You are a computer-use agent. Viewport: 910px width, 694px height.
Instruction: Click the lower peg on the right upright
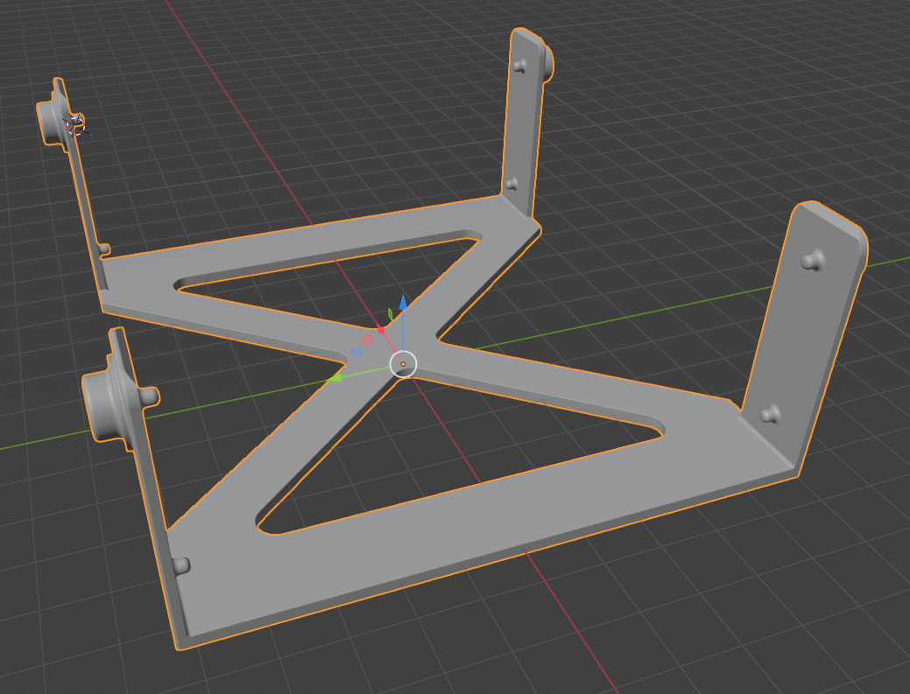[x=770, y=414]
